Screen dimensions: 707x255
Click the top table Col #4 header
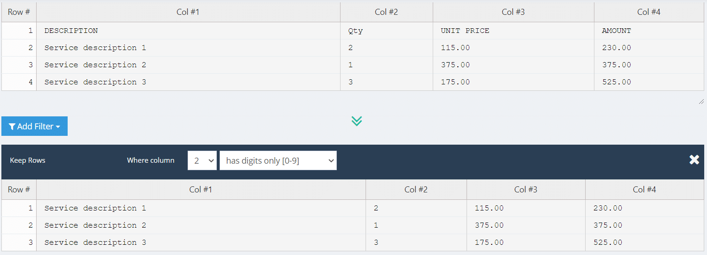point(649,12)
